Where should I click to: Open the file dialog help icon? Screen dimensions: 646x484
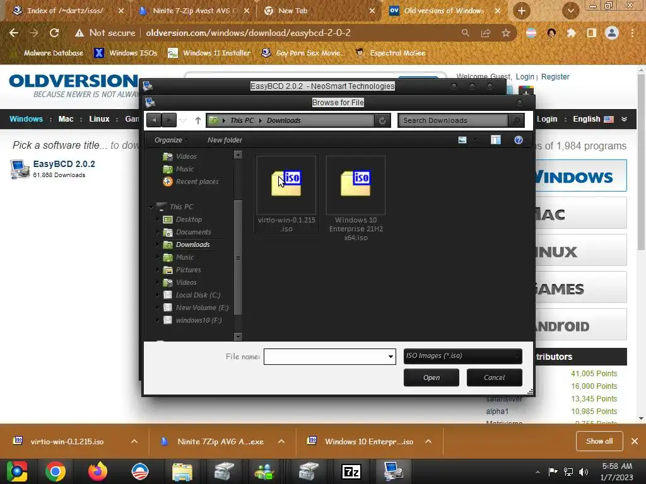519,140
